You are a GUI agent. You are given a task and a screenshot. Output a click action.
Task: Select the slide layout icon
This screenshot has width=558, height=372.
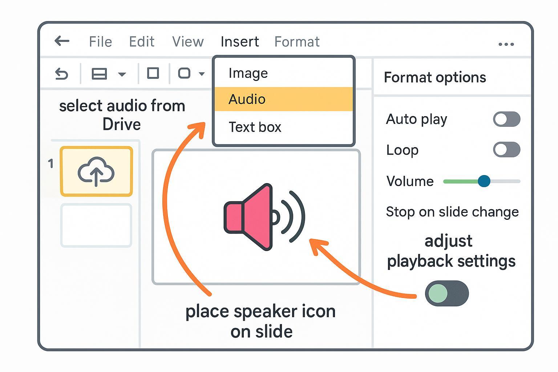[99, 74]
